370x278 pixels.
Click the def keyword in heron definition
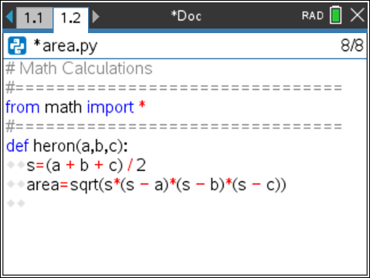17,146
